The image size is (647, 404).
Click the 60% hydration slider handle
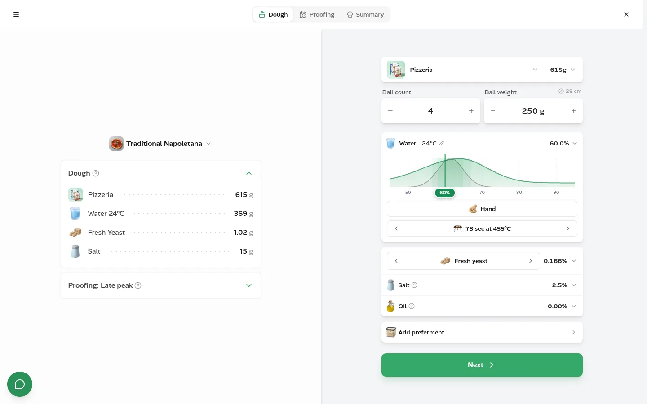(445, 193)
